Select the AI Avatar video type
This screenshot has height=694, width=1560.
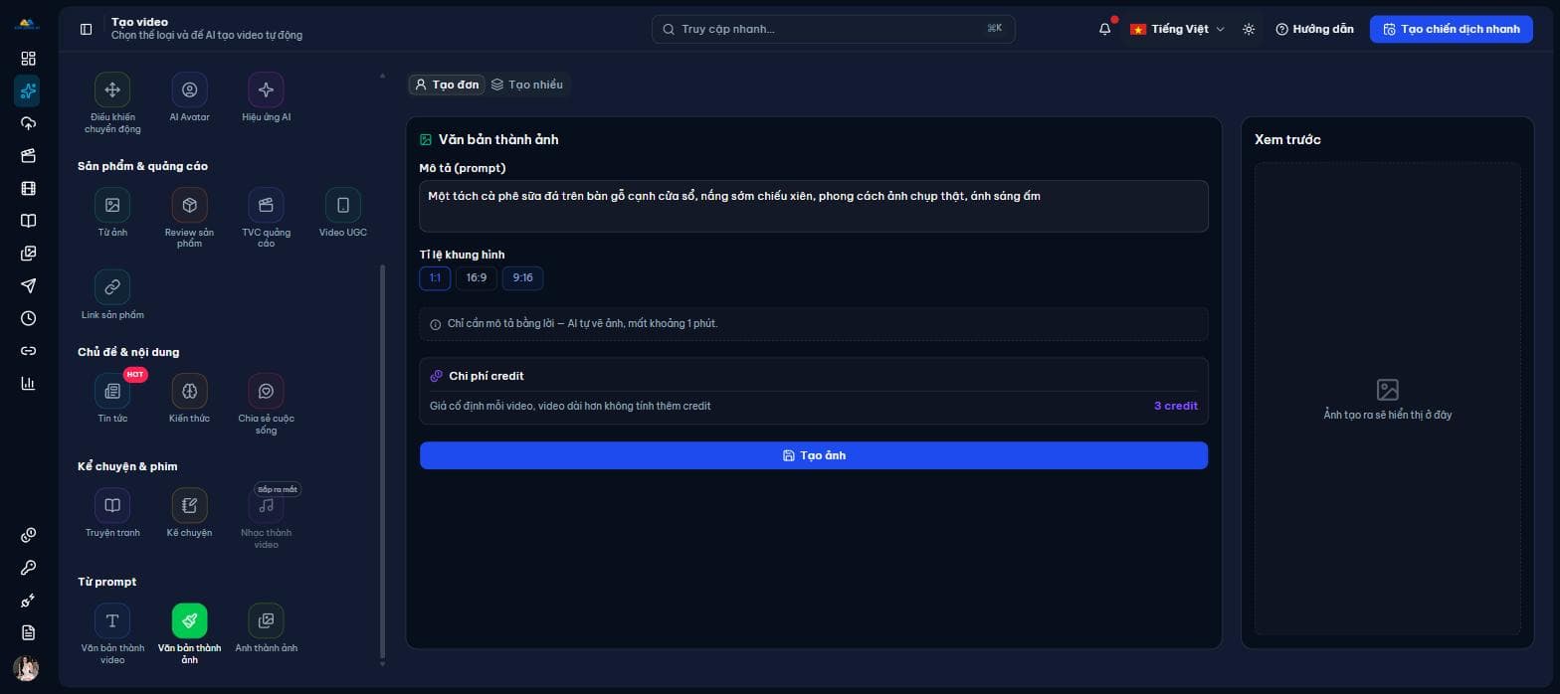(189, 97)
